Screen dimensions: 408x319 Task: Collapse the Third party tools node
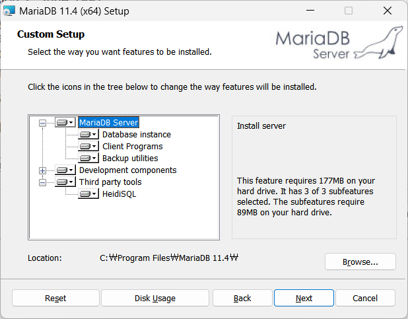(x=42, y=182)
